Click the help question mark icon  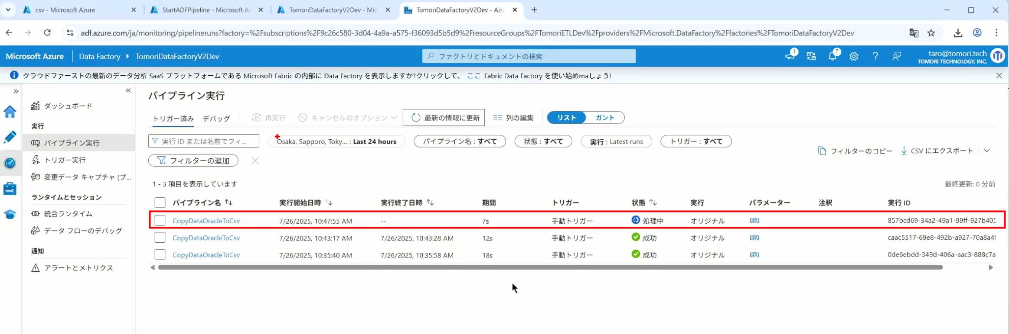tap(875, 56)
